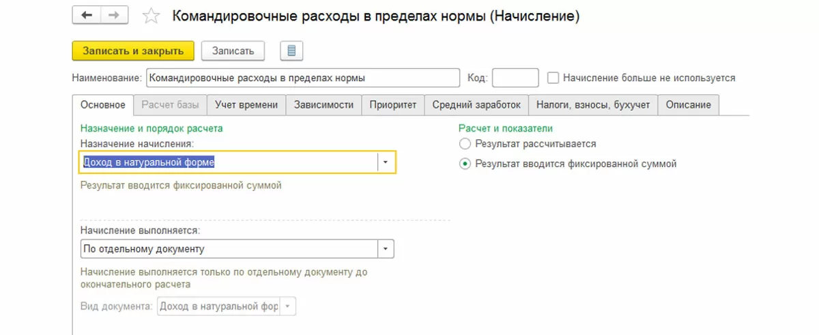Click the back navigation arrow

click(x=86, y=16)
